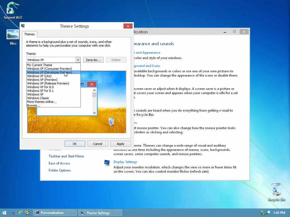
Task: Click the safely remove hardware tray icon
Action: (263, 213)
